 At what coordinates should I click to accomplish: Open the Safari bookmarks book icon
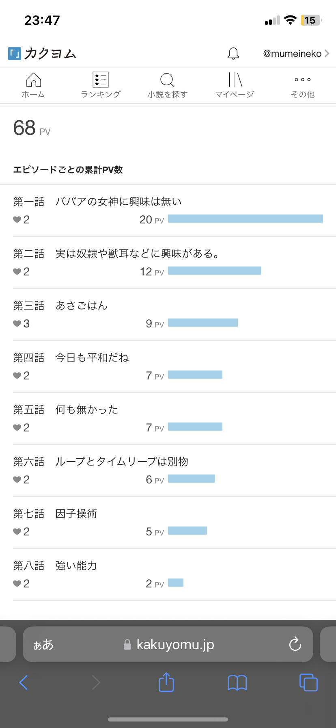(237, 682)
